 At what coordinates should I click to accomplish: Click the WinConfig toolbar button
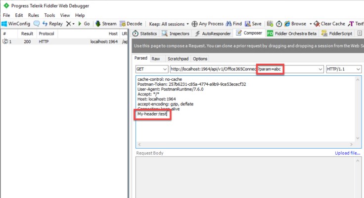(16, 24)
